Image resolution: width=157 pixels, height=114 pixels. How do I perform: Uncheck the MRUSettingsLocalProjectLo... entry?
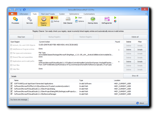click(12, 91)
